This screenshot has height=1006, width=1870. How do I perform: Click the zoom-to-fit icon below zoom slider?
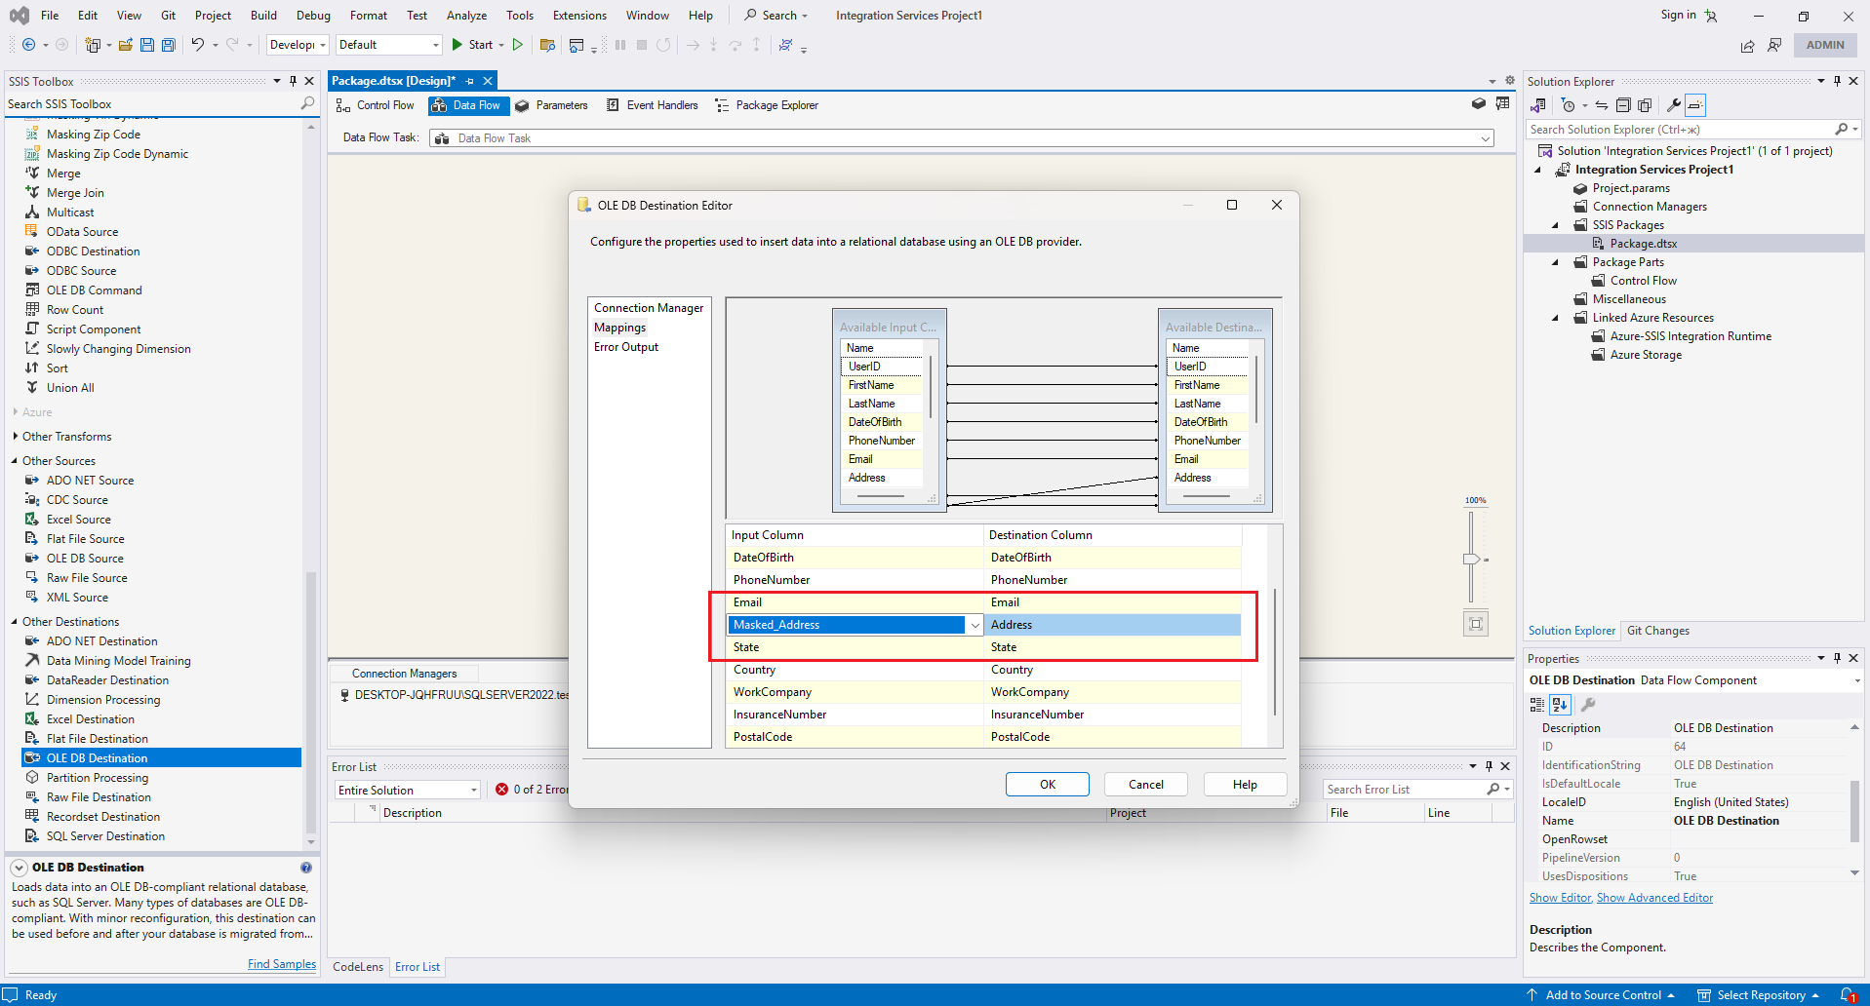pos(1476,624)
